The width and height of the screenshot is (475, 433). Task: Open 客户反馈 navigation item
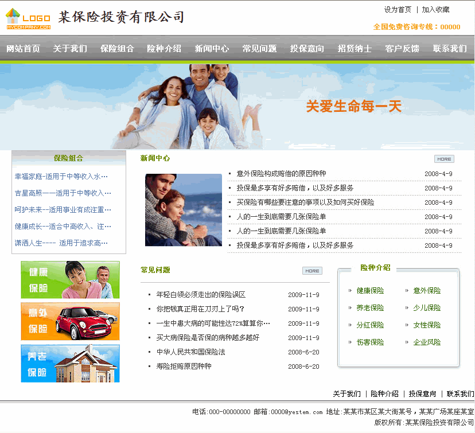coord(402,49)
